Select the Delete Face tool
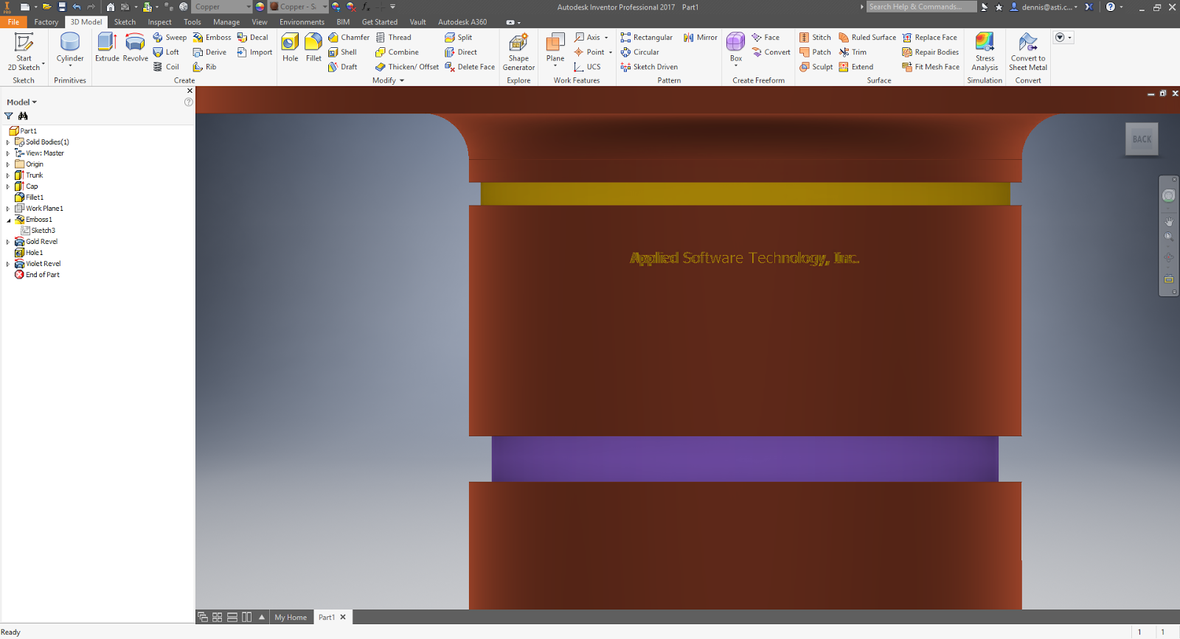 coord(470,67)
